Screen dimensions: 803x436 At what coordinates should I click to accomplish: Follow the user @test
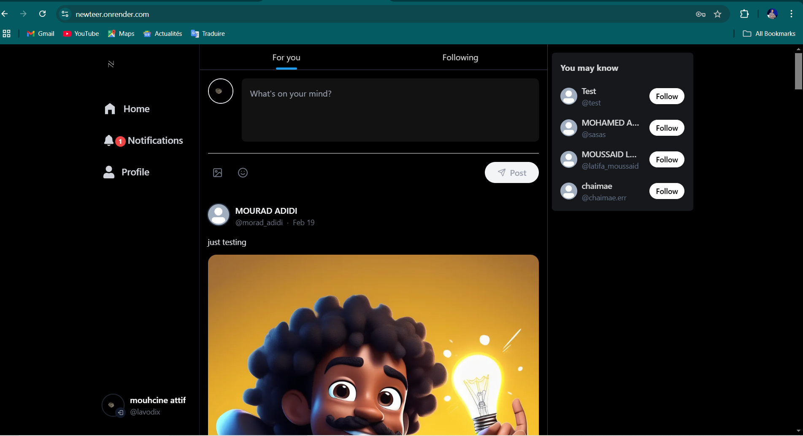666,96
